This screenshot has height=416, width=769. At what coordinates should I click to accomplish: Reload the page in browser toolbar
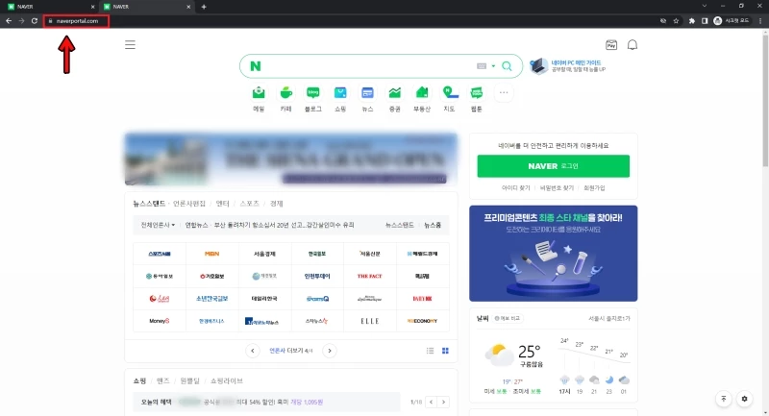tap(35, 21)
